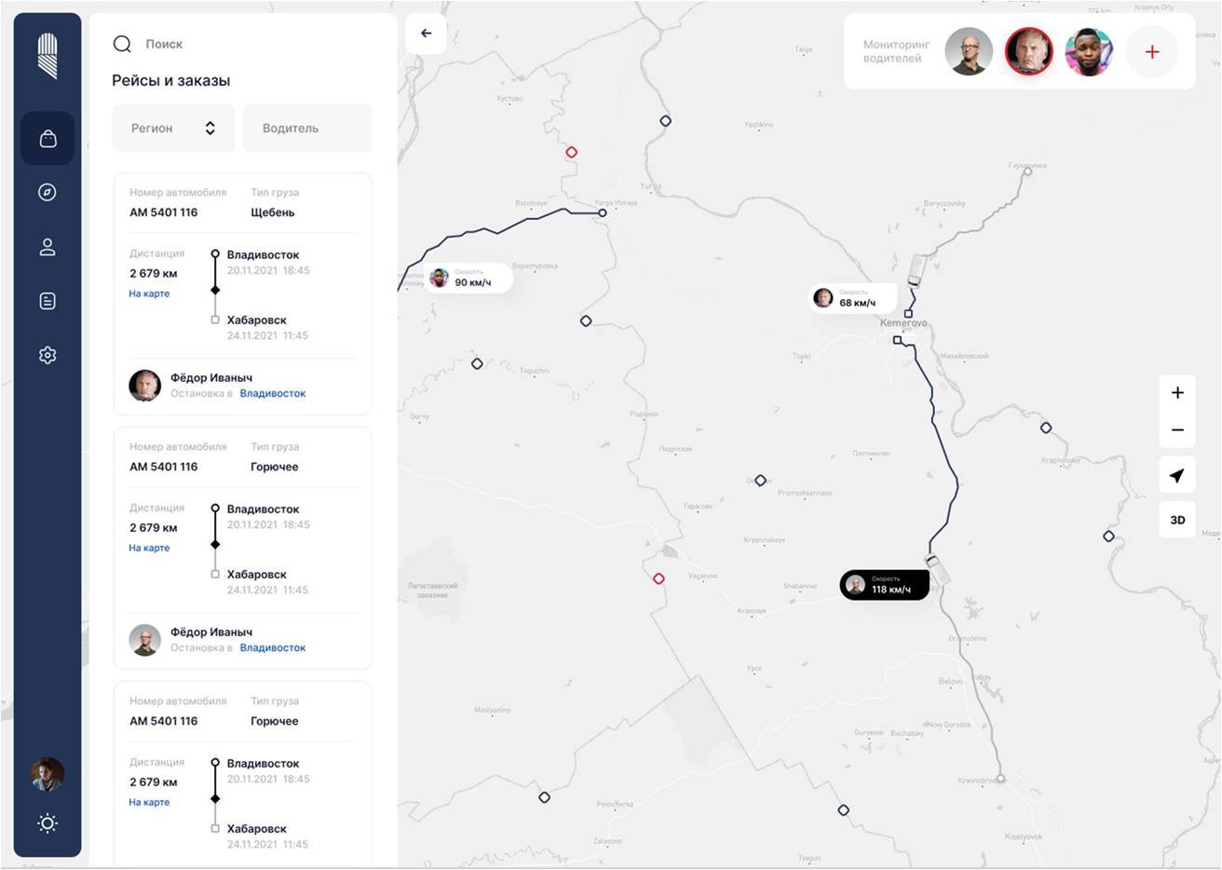The height and width of the screenshot is (870, 1222).
Task: Click the square route stop below the Kemerovo label
Action: click(x=898, y=340)
